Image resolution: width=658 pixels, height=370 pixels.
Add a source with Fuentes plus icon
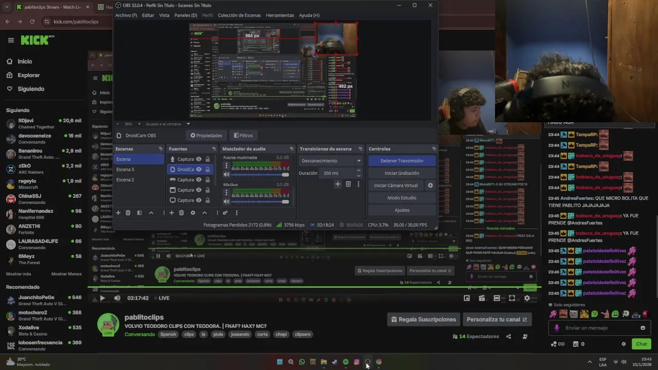coord(172,213)
